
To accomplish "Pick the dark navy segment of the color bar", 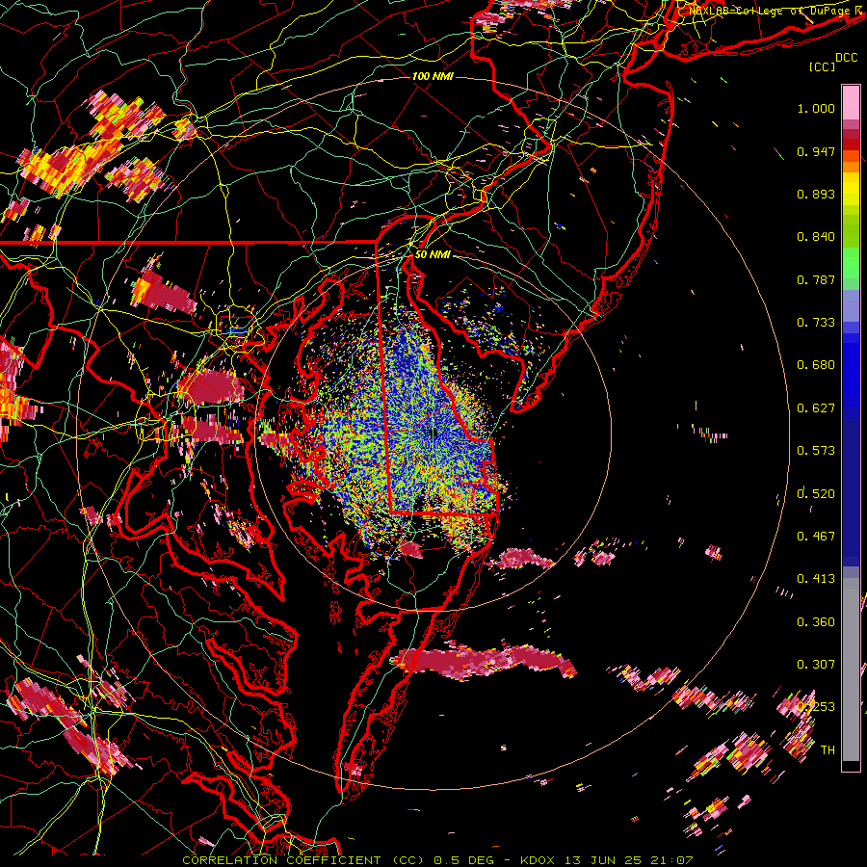I will pos(851,492).
